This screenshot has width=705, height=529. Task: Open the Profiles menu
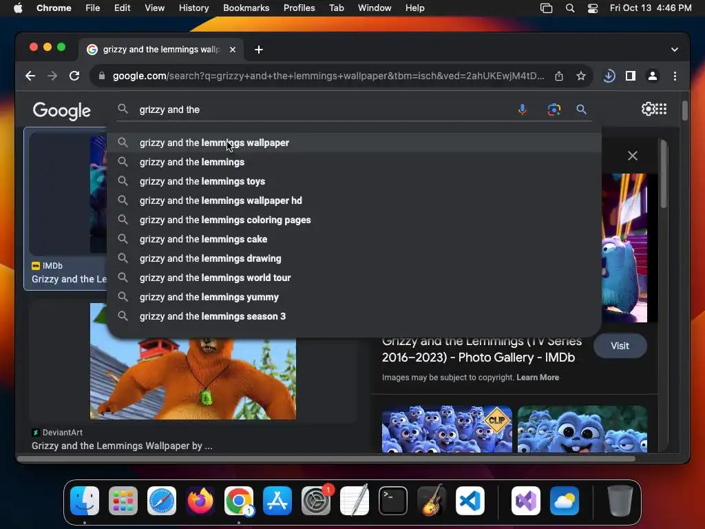pyautogui.click(x=299, y=8)
